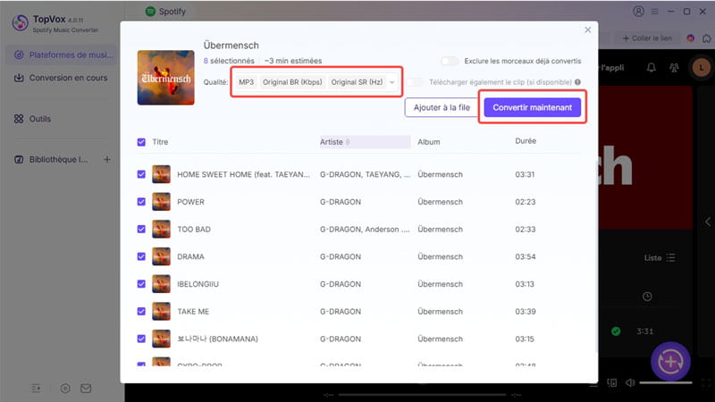
Task: Click the Coller le lien button
Action: [x=647, y=38]
